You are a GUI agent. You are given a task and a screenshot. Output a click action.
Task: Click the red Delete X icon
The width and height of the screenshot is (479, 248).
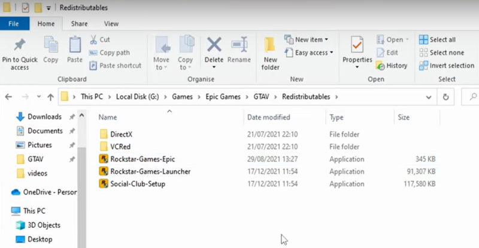(214, 44)
